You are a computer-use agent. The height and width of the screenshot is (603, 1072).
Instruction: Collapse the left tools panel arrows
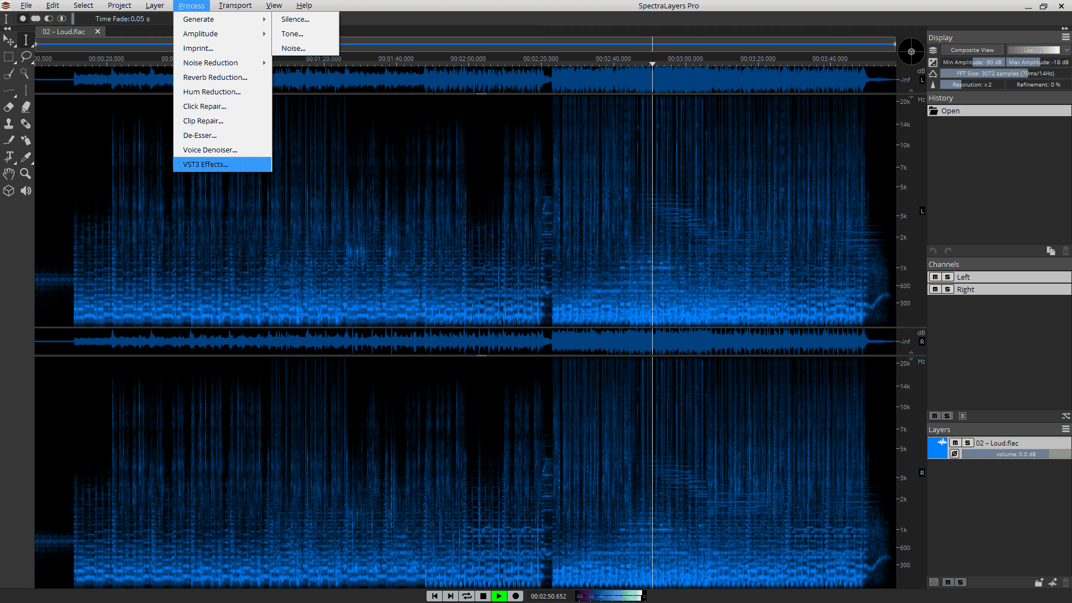tap(7, 28)
